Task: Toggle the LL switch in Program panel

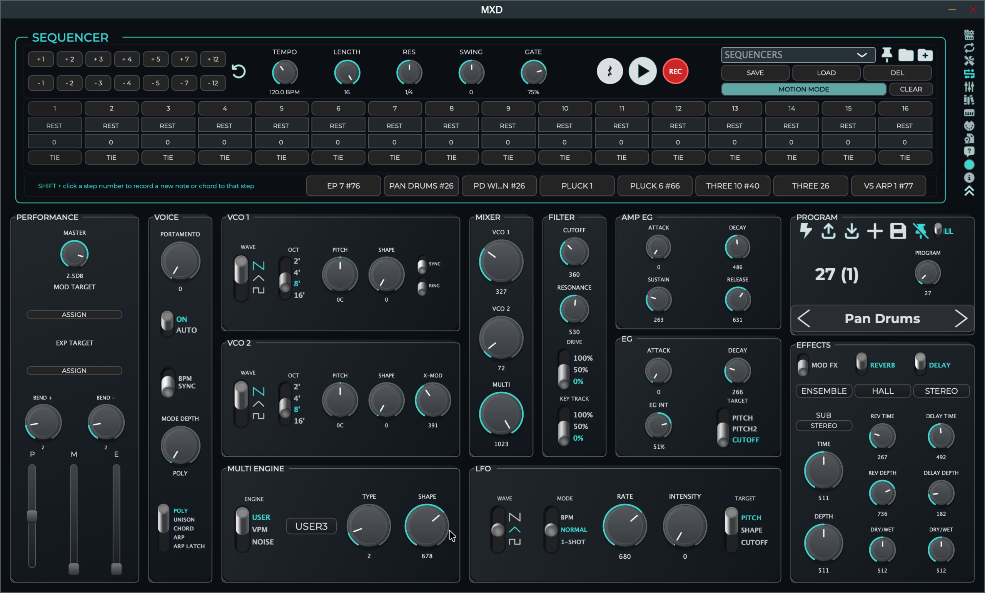Action: 938,231
